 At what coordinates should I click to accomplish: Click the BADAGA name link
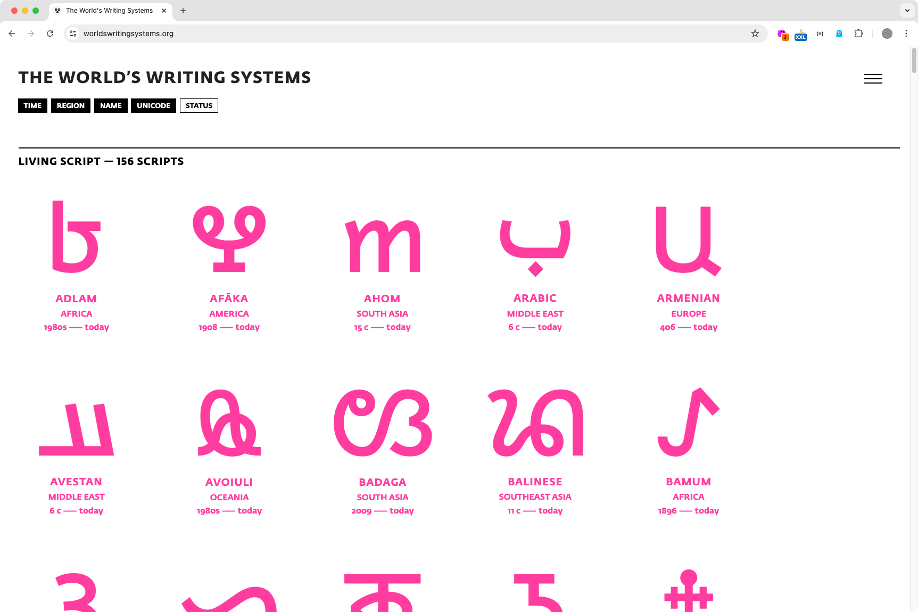[383, 482]
